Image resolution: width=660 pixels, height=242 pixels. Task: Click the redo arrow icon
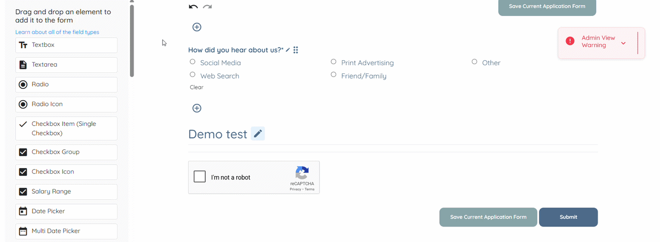click(x=207, y=7)
